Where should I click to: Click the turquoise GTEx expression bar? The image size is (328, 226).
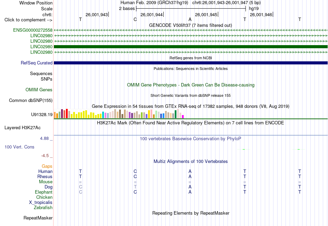pyautogui.click(x=103, y=115)
